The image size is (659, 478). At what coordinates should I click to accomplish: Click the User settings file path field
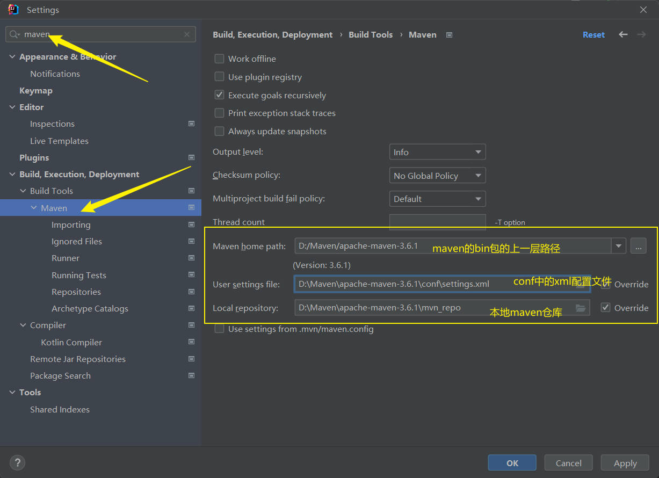(442, 284)
